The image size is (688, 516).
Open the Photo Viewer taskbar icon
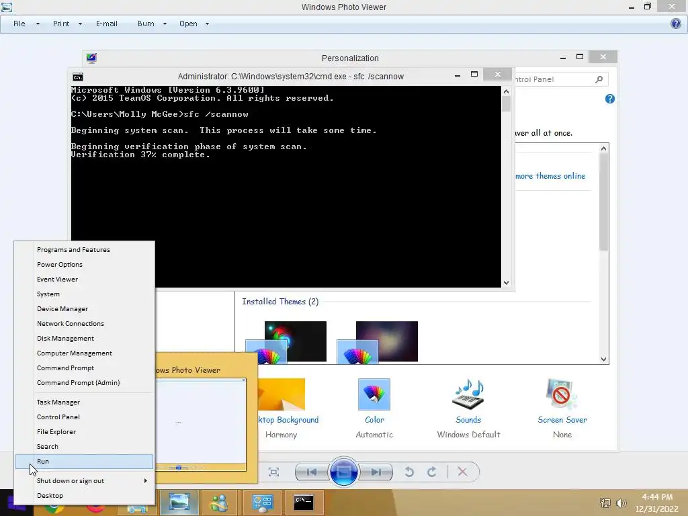pos(179,502)
